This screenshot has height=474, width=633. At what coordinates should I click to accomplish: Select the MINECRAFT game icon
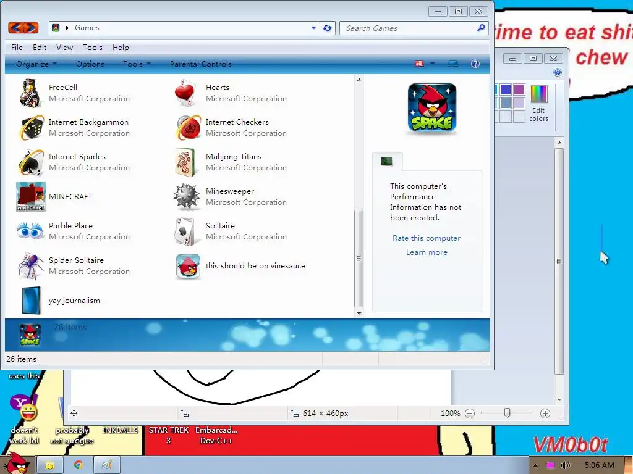(31, 197)
